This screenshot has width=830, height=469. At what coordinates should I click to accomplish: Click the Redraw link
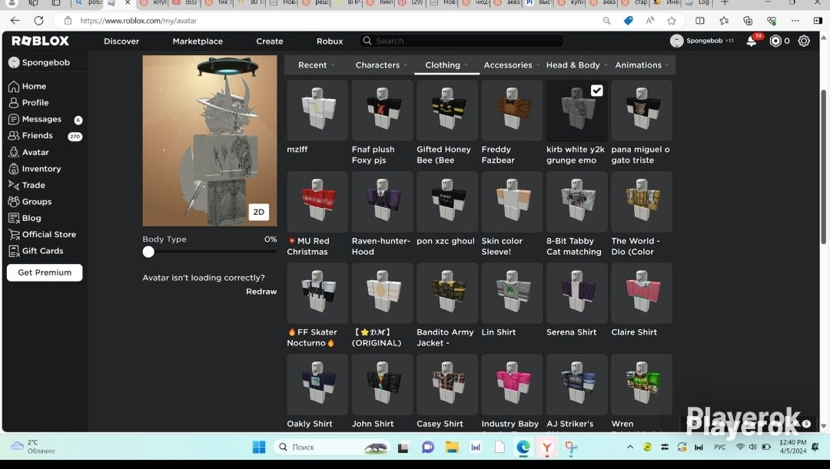(261, 292)
